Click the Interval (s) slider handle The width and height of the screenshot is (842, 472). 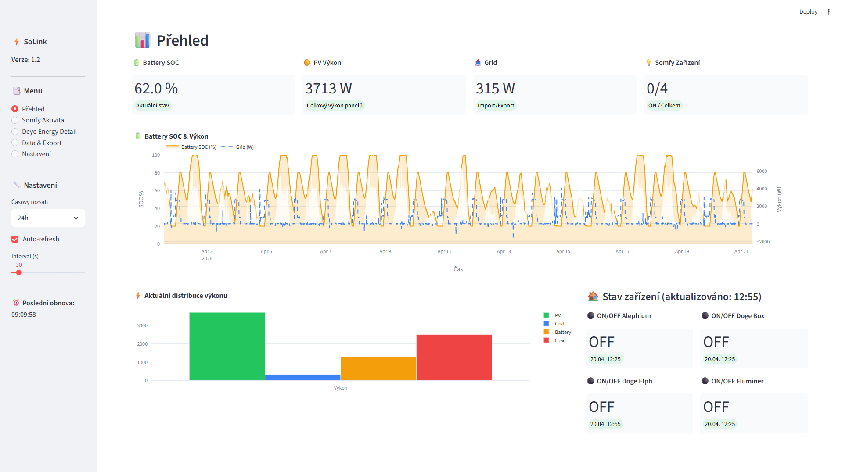pos(19,272)
